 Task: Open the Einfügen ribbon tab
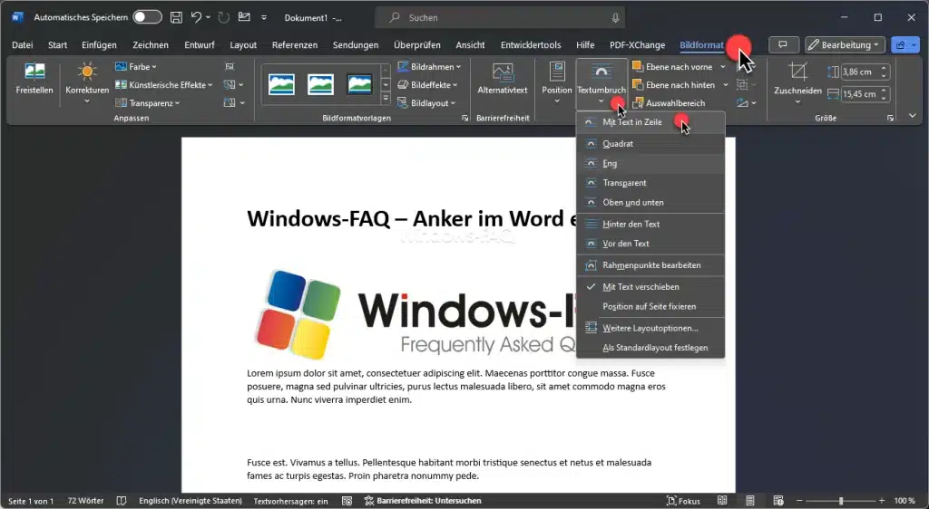(99, 45)
